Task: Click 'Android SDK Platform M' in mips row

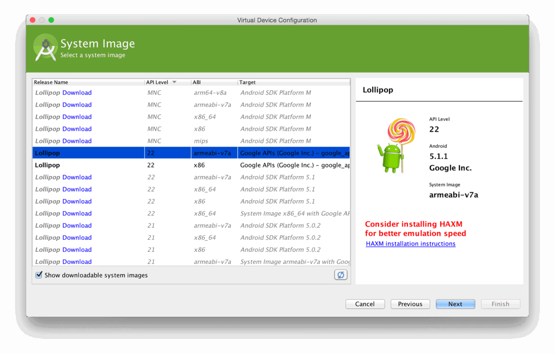Action: [276, 141]
